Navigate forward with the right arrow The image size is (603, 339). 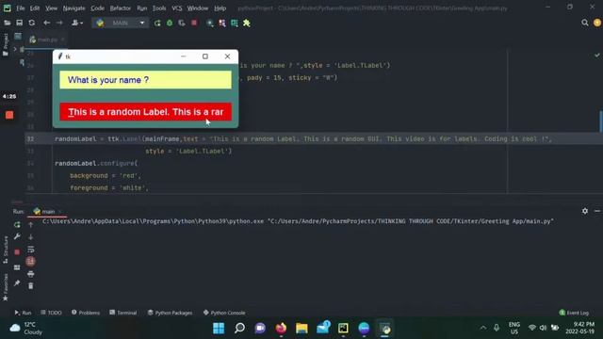tap(59, 23)
